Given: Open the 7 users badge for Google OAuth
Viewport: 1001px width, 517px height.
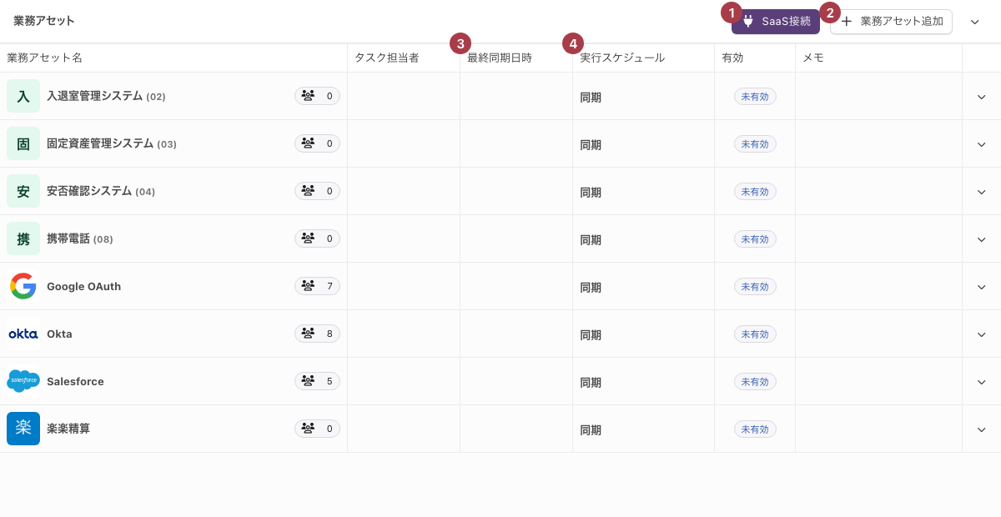Looking at the screenshot, I should tap(317, 286).
